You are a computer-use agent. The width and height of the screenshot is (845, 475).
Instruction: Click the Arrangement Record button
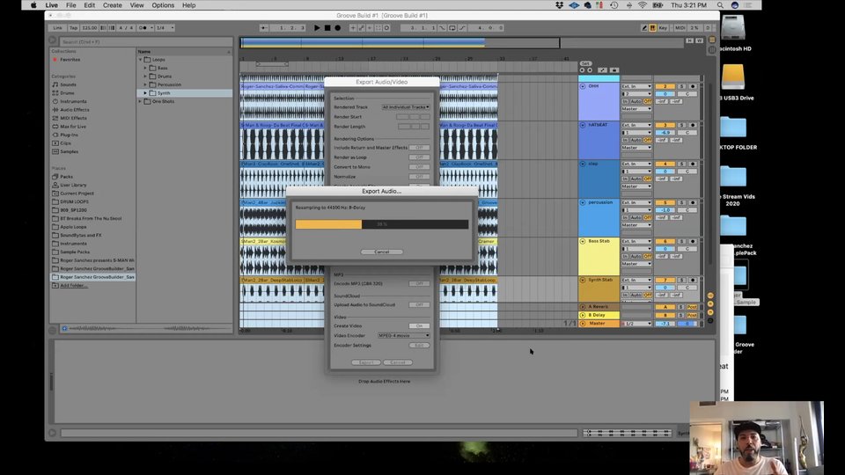tap(337, 27)
